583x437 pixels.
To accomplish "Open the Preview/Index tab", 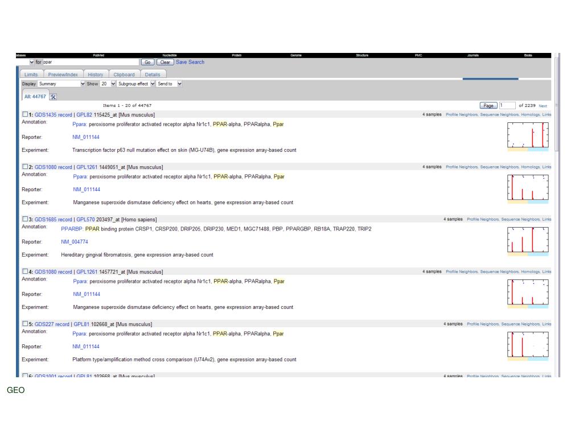I will point(63,75).
